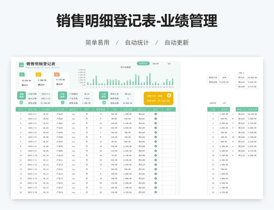274x210 pixels.
Task: Click the 74,620.00 cell in right summary table
Action: [x=224, y=82]
